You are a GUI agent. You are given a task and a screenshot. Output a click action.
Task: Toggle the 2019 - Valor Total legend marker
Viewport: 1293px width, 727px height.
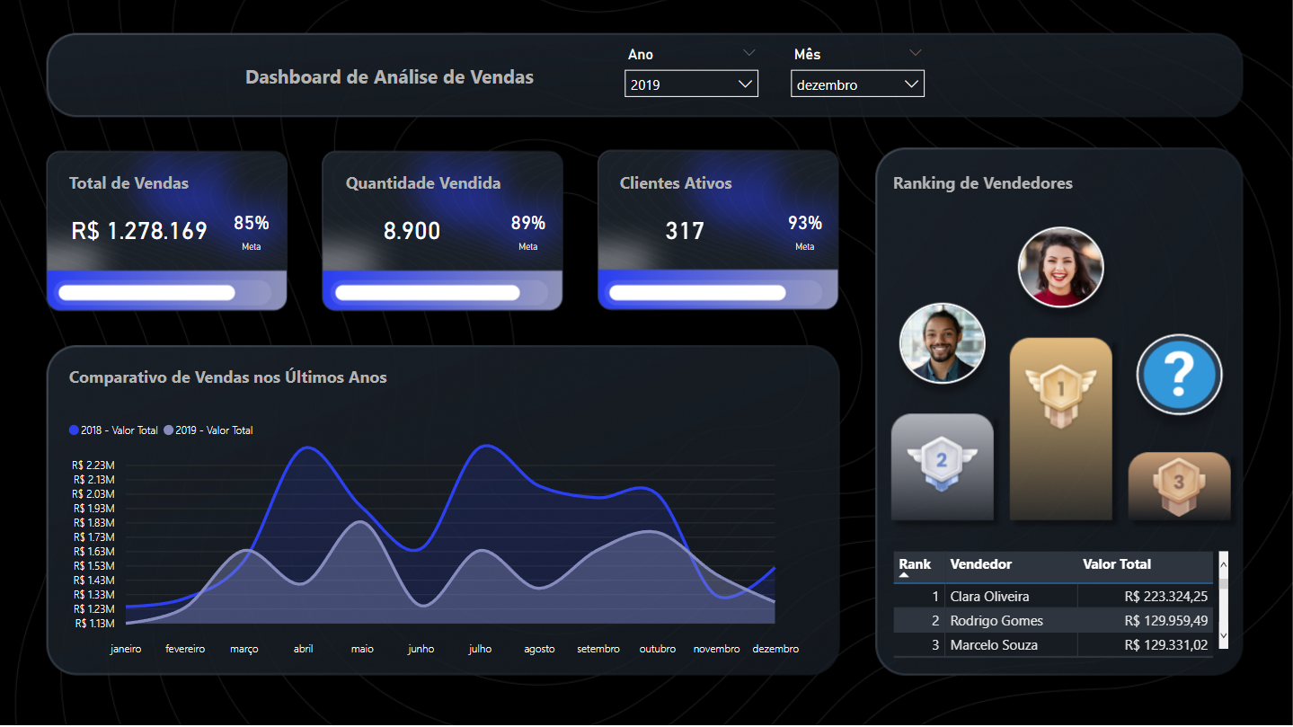click(x=168, y=430)
